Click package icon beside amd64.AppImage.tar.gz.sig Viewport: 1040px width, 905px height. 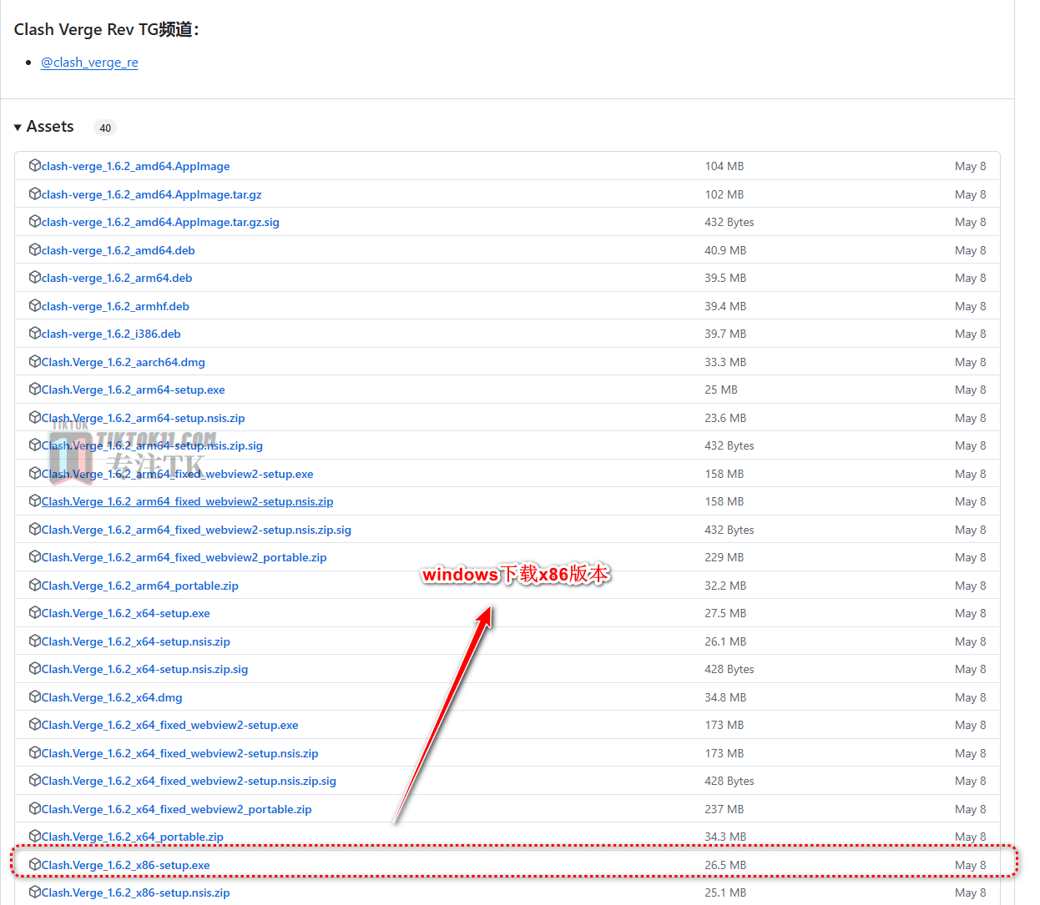point(35,221)
